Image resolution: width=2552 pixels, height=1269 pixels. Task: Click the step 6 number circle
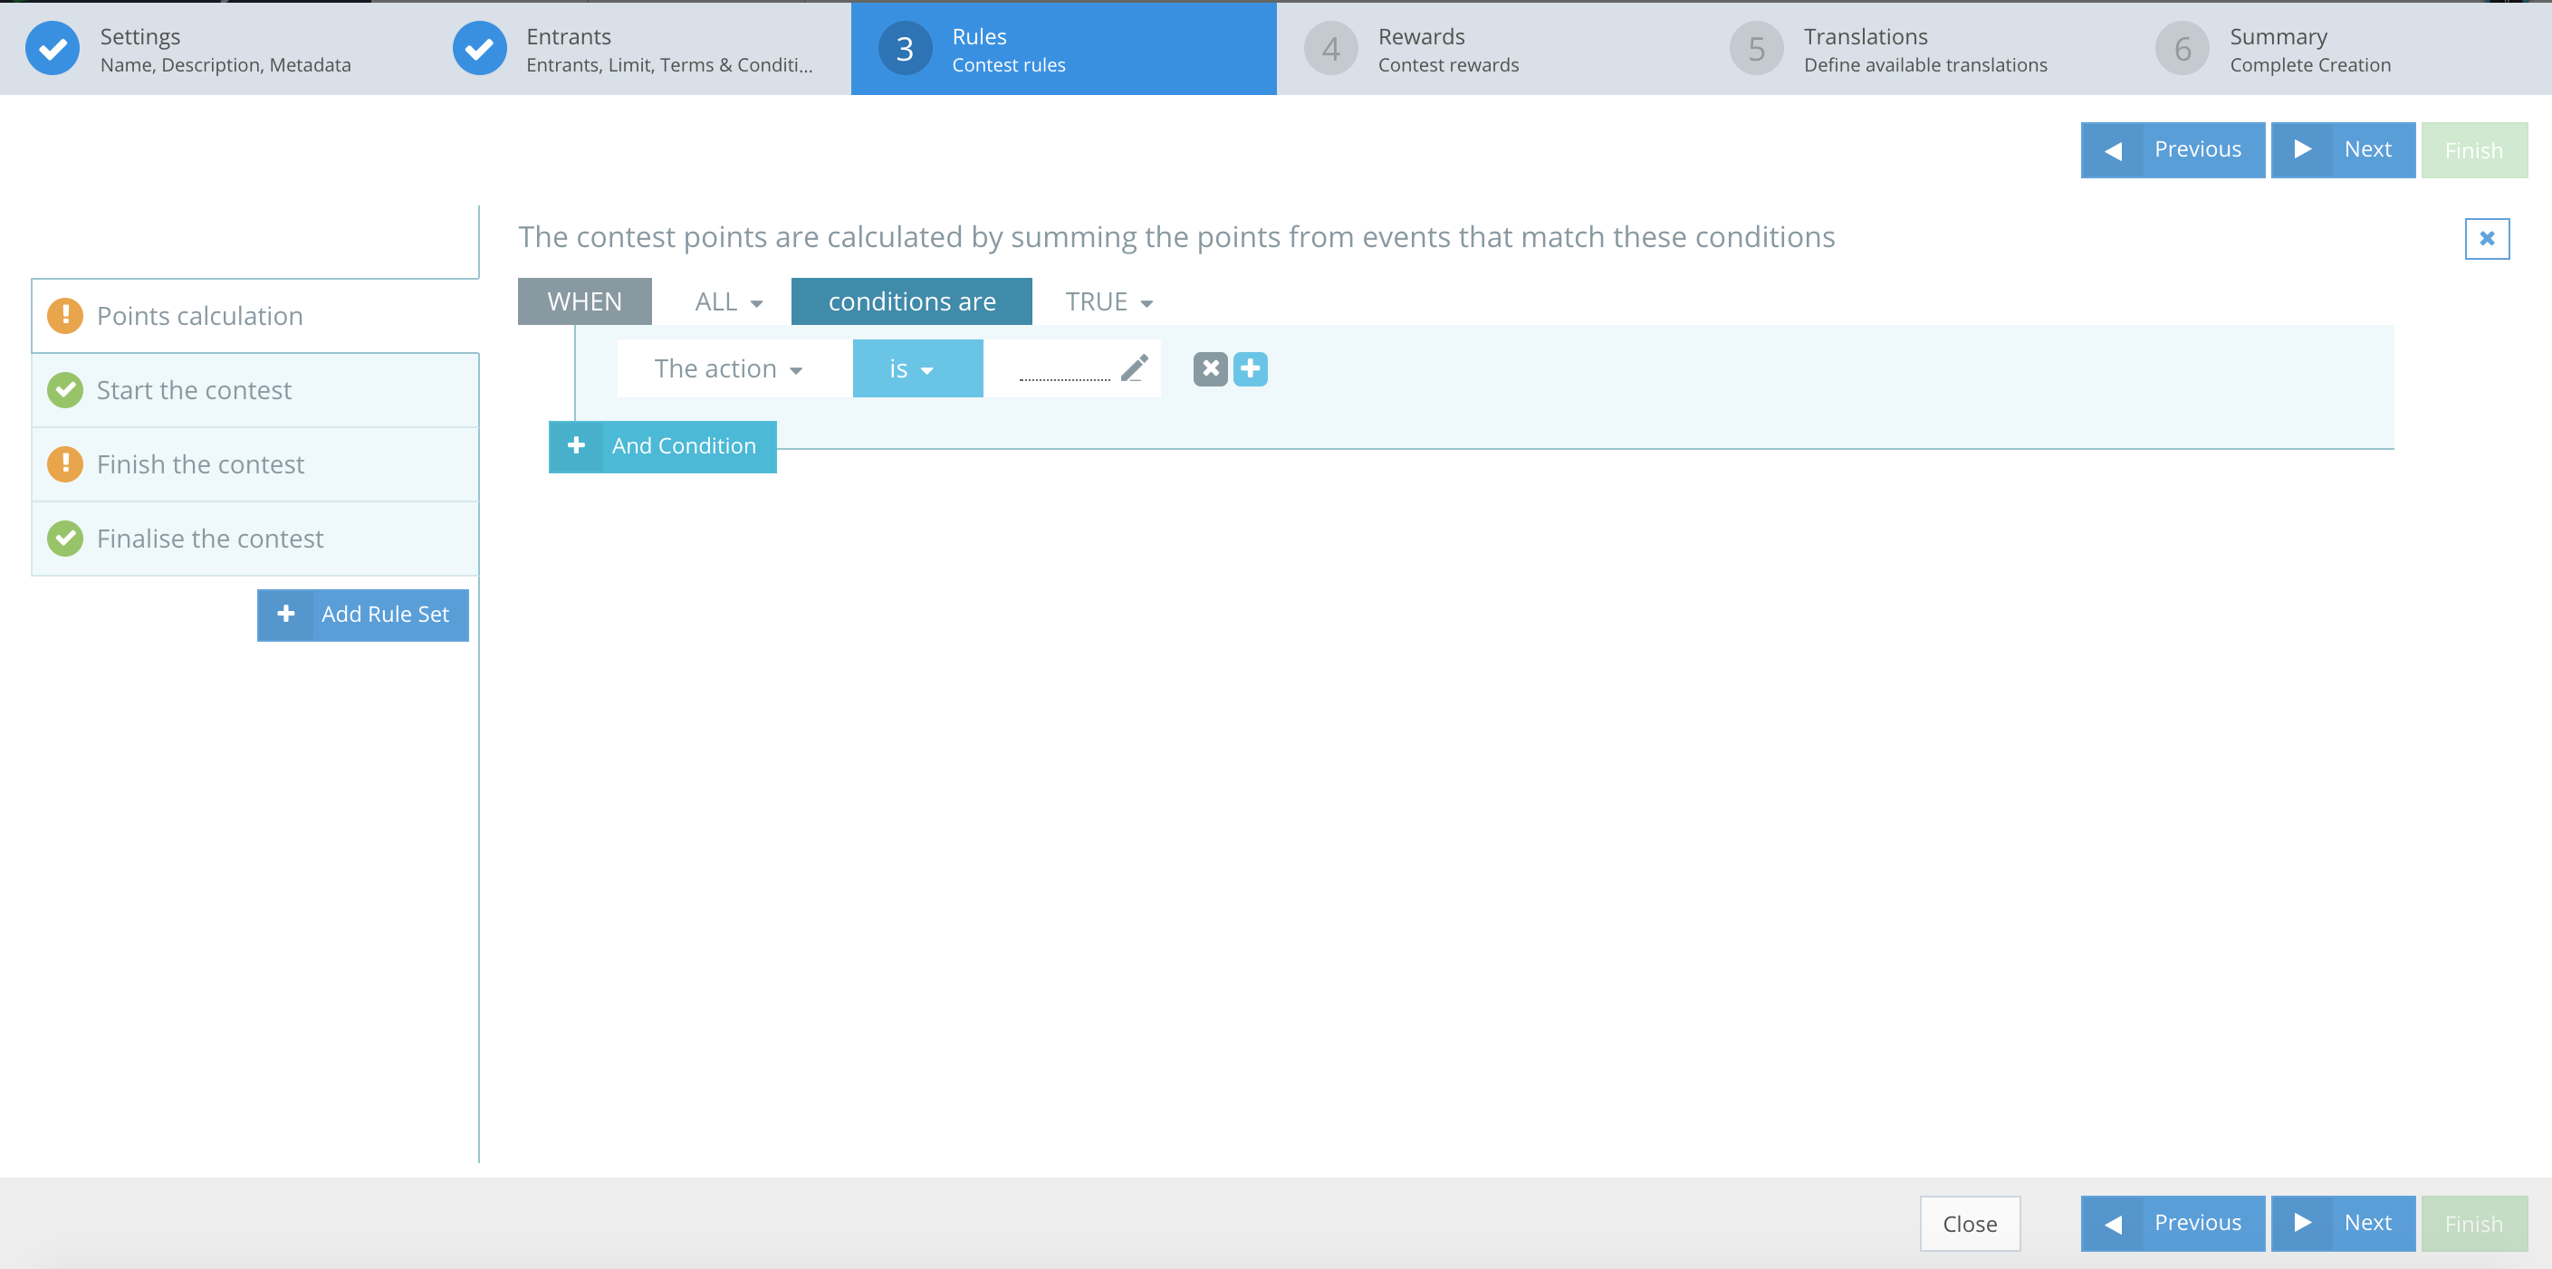tap(2183, 49)
